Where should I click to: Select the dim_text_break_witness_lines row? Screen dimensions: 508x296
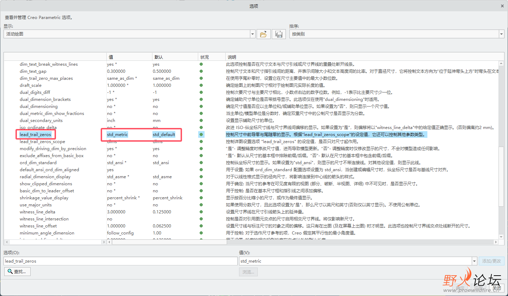pos(49,64)
